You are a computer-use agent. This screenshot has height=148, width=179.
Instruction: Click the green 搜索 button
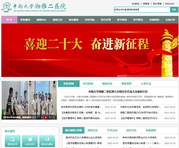point(174,10)
